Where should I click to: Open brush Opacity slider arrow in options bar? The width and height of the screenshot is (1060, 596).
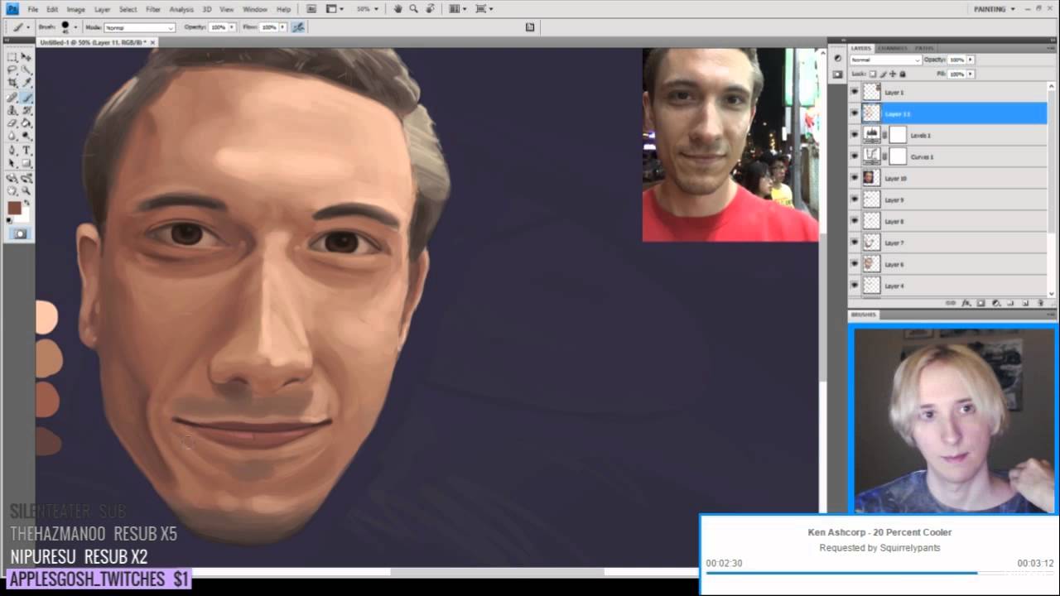coord(230,27)
